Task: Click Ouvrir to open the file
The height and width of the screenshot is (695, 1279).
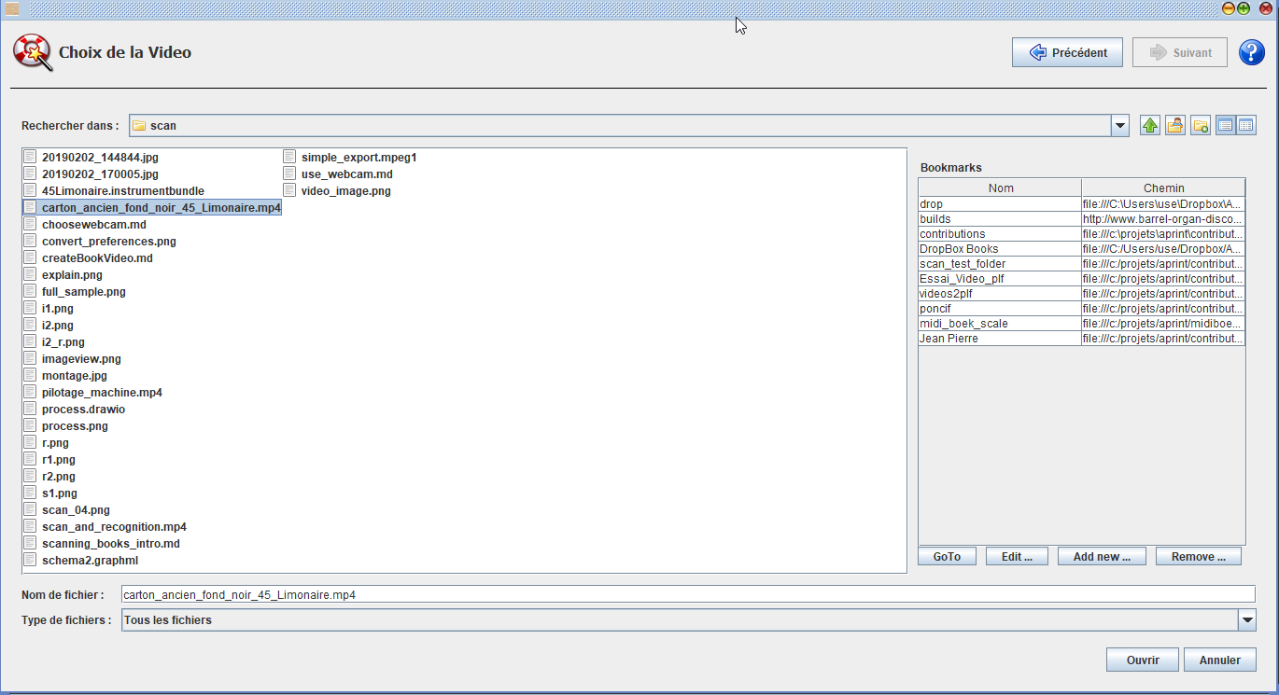Action: [1142, 660]
